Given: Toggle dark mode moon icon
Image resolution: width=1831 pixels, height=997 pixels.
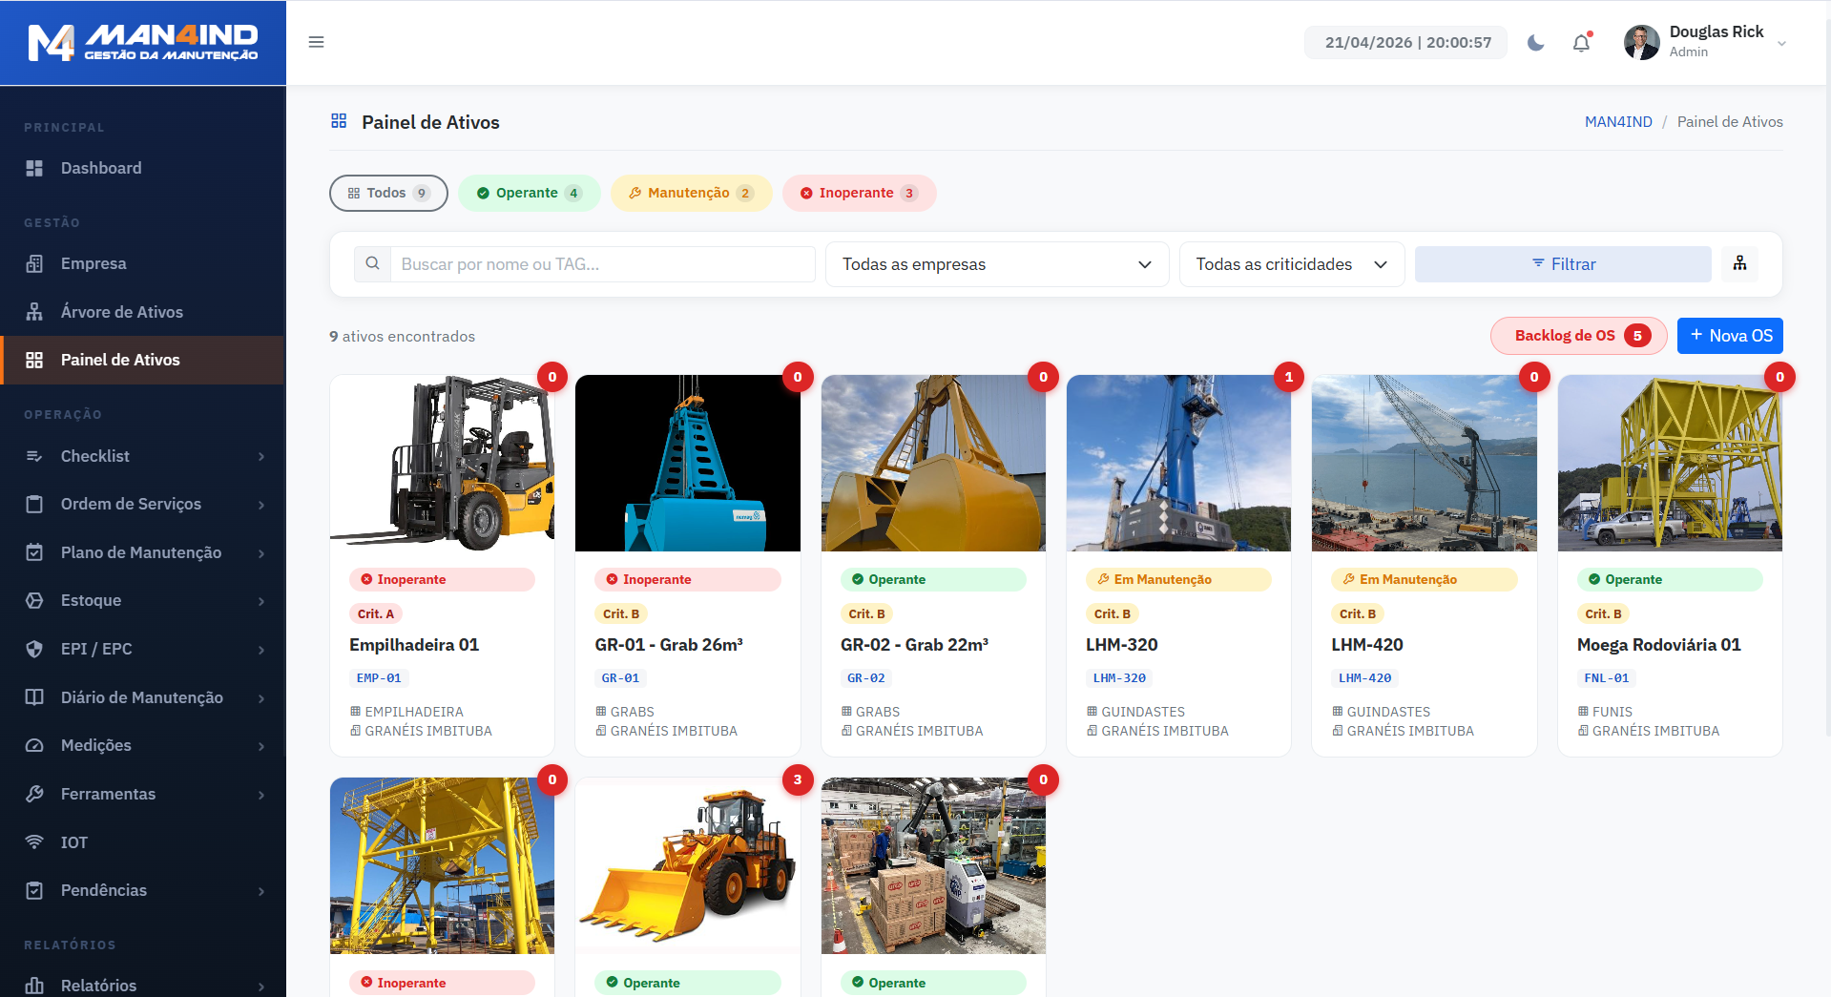Looking at the screenshot, I should click(x=1535, y=43).
